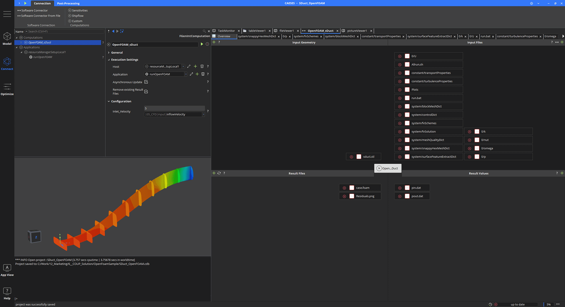Toggle the white box beside Residuals.png
This screenshot has height=307, width=565.
tap(352, 196)
